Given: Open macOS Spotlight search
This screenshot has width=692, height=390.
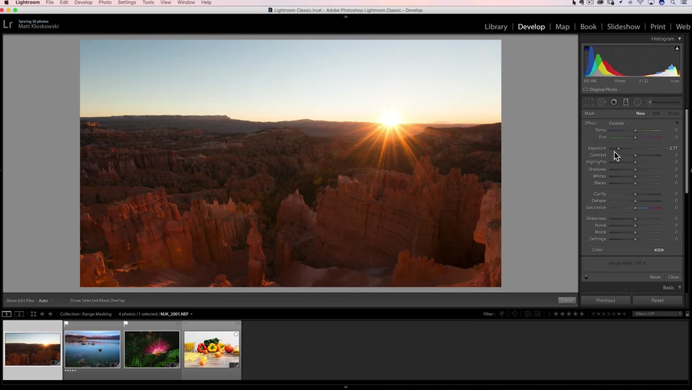Looking at the screenshot, I should [673, 2].
